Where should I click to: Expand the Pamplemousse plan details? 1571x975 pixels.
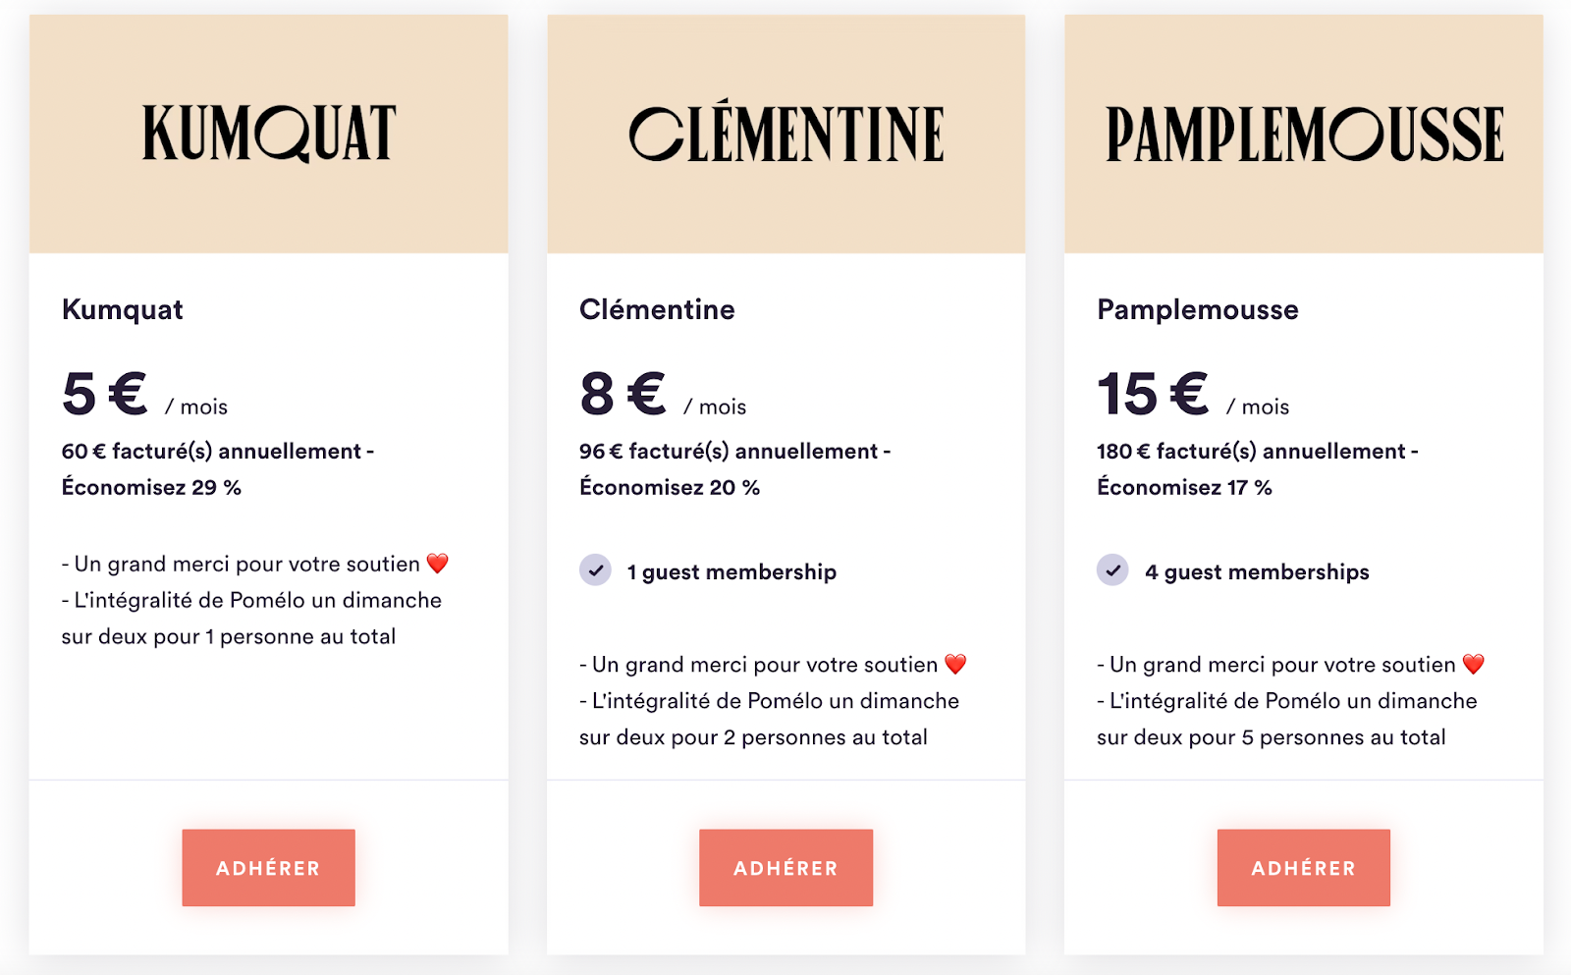coord(1196,309)
